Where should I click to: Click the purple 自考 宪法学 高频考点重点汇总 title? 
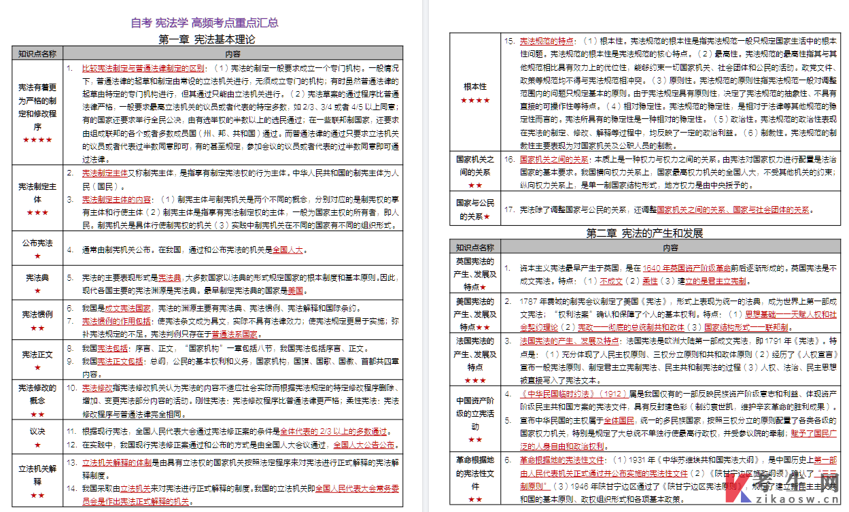205,22
